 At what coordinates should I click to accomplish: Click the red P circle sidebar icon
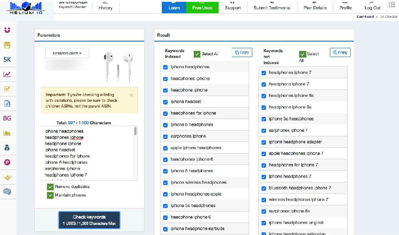[7, 162]
